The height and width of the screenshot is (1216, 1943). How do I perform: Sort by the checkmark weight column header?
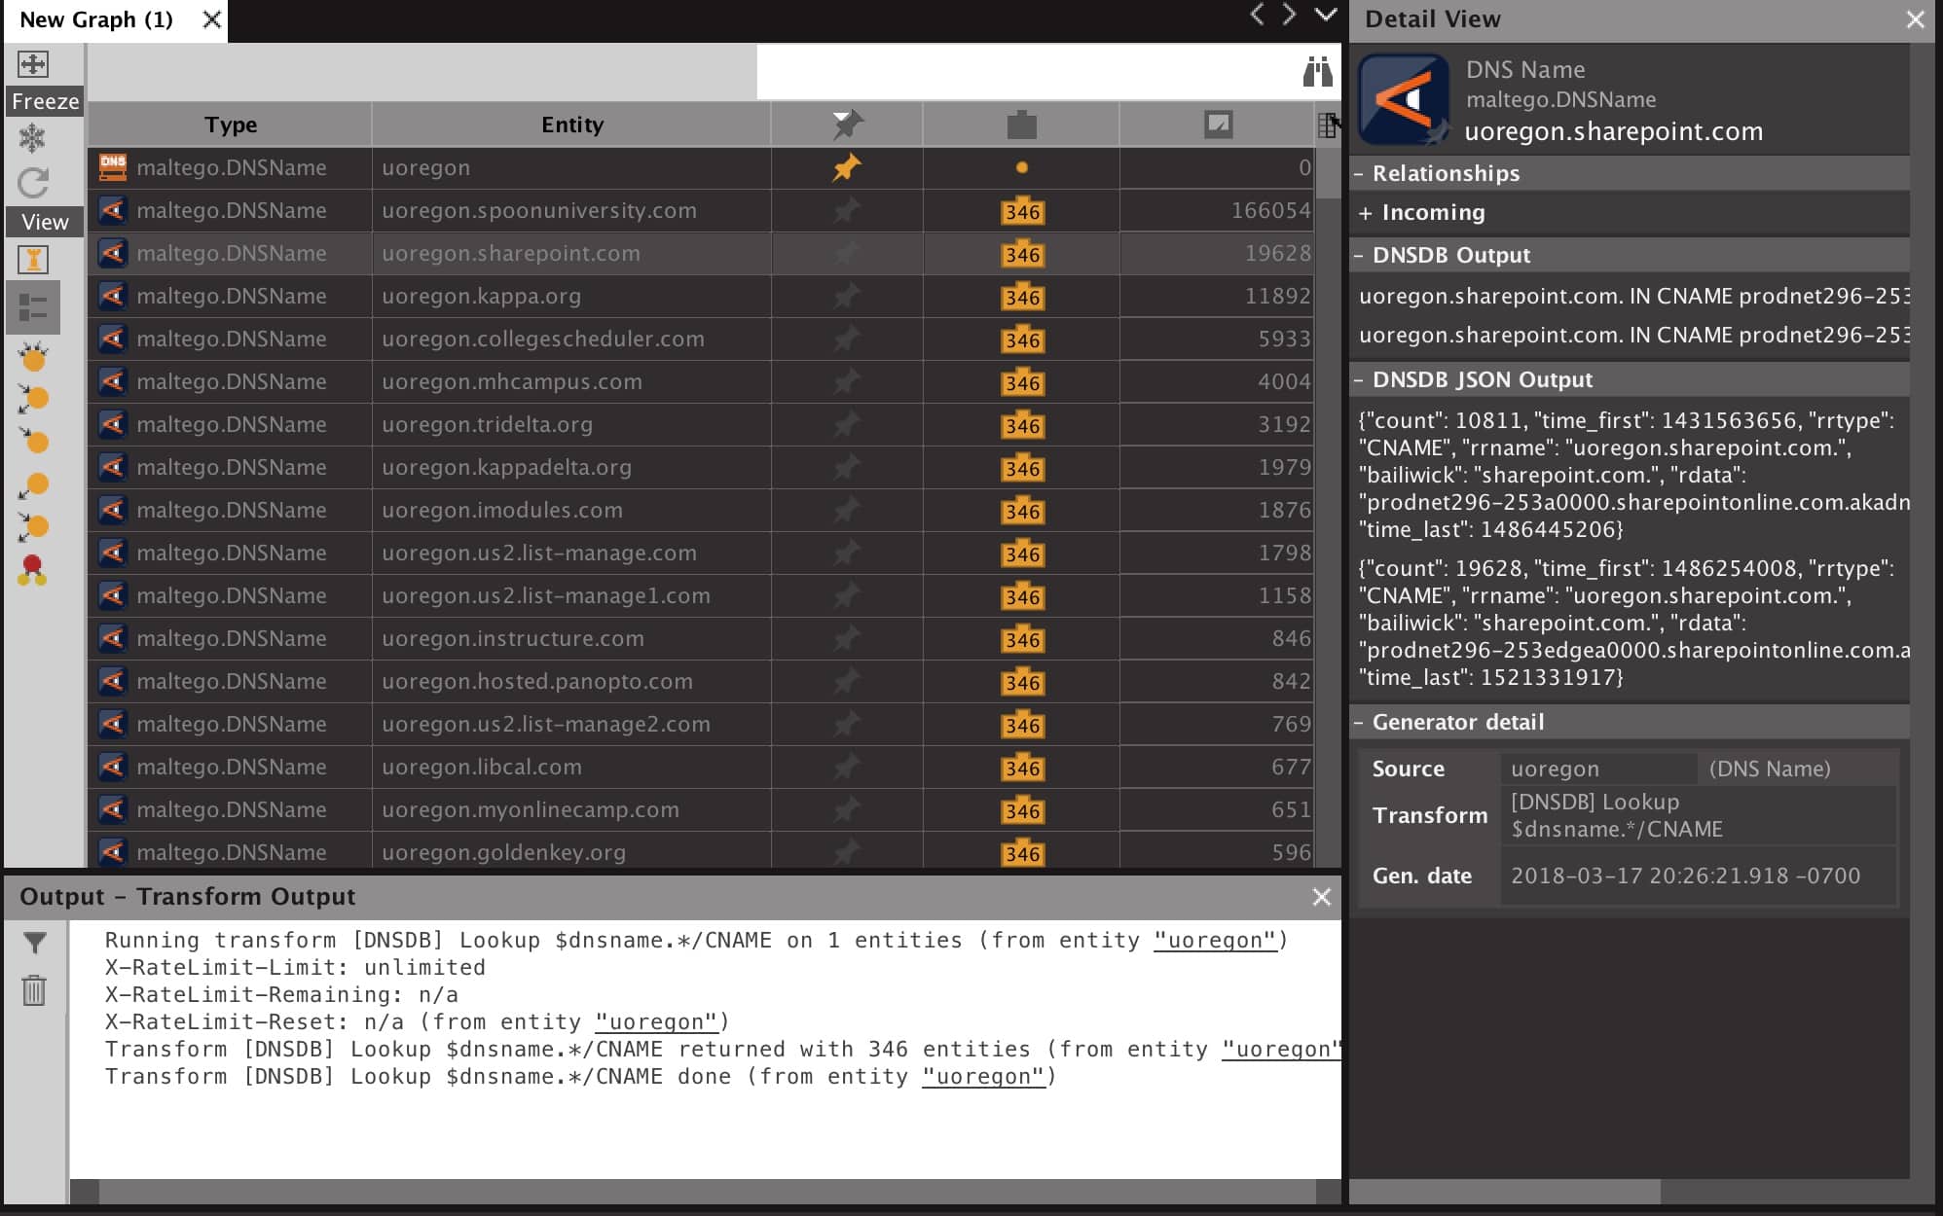pos(1218,125)
